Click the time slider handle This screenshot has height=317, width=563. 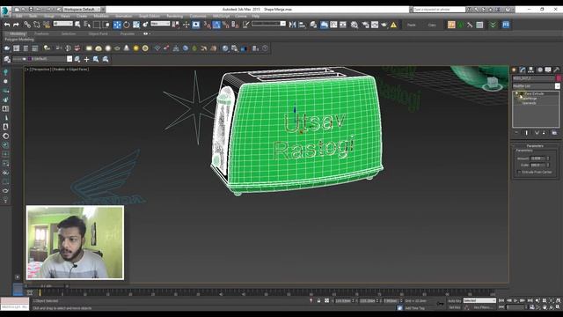pos(47,286)
